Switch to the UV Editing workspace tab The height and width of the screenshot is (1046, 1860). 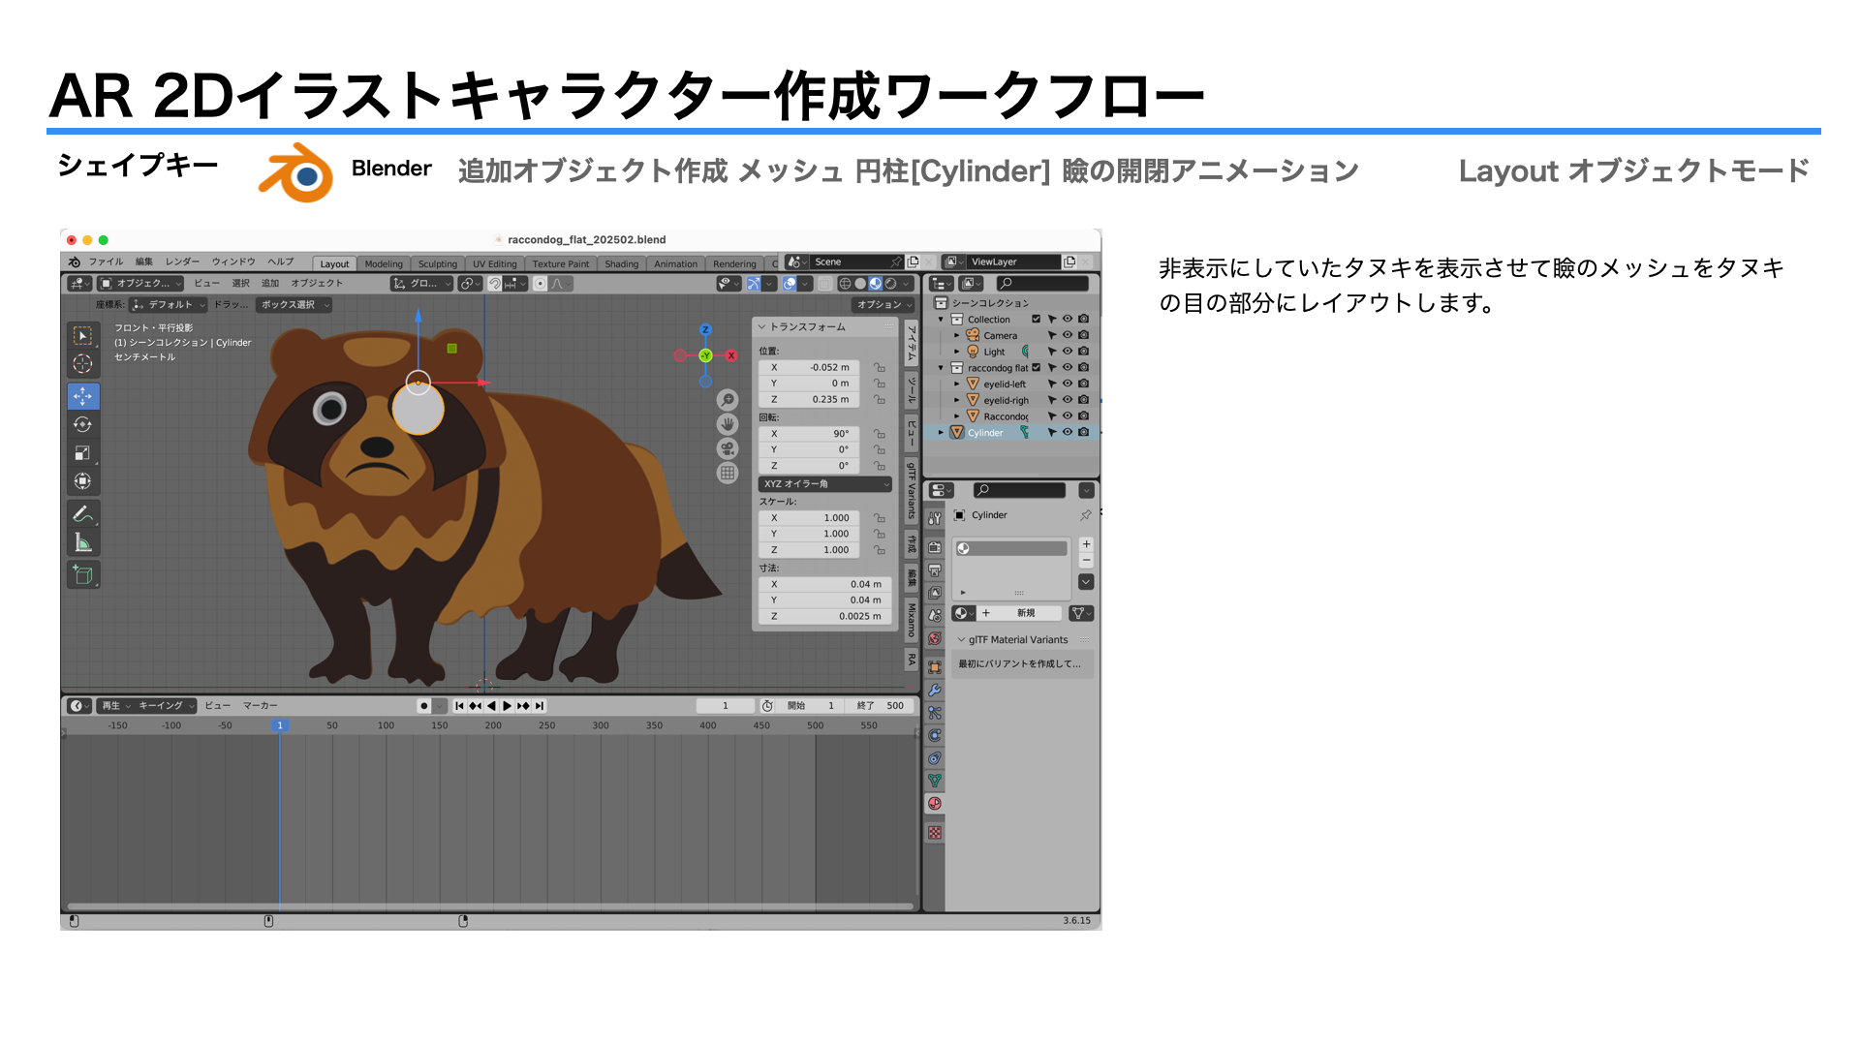tap(495, 264)
